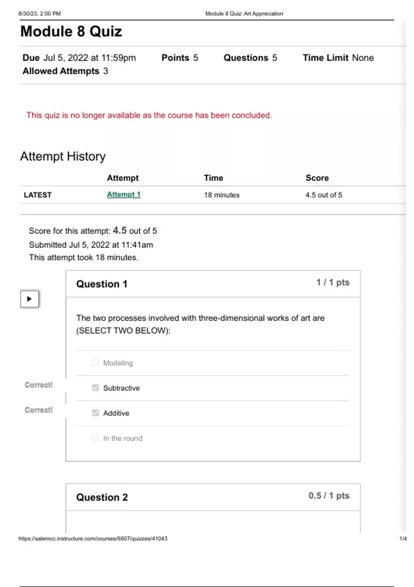Check the Modeling checkbox
This screenshot has height=587, width=414.
point(96,363)
